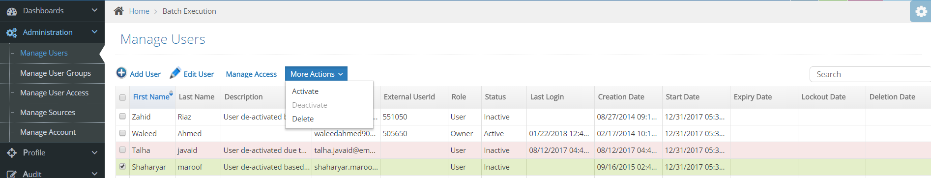Click the Batch Execution breadcrumb text

tap(189, 11)
